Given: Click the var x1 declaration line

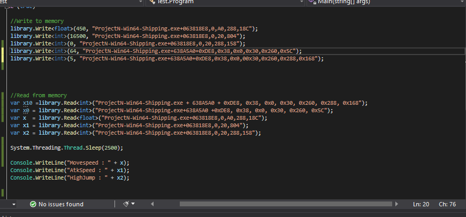Looking at the screenshot, I should [x=129, y=125].
